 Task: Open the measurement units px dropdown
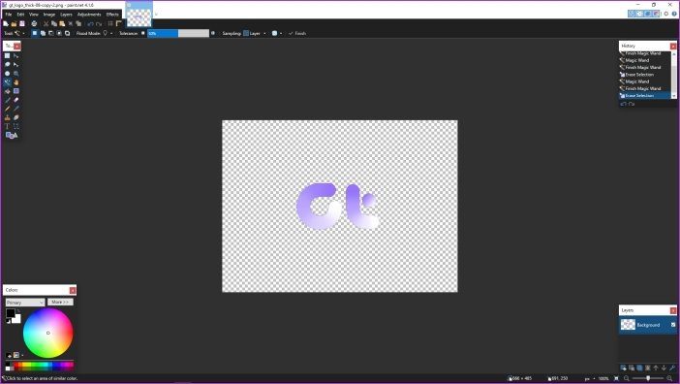pos(589,379)
